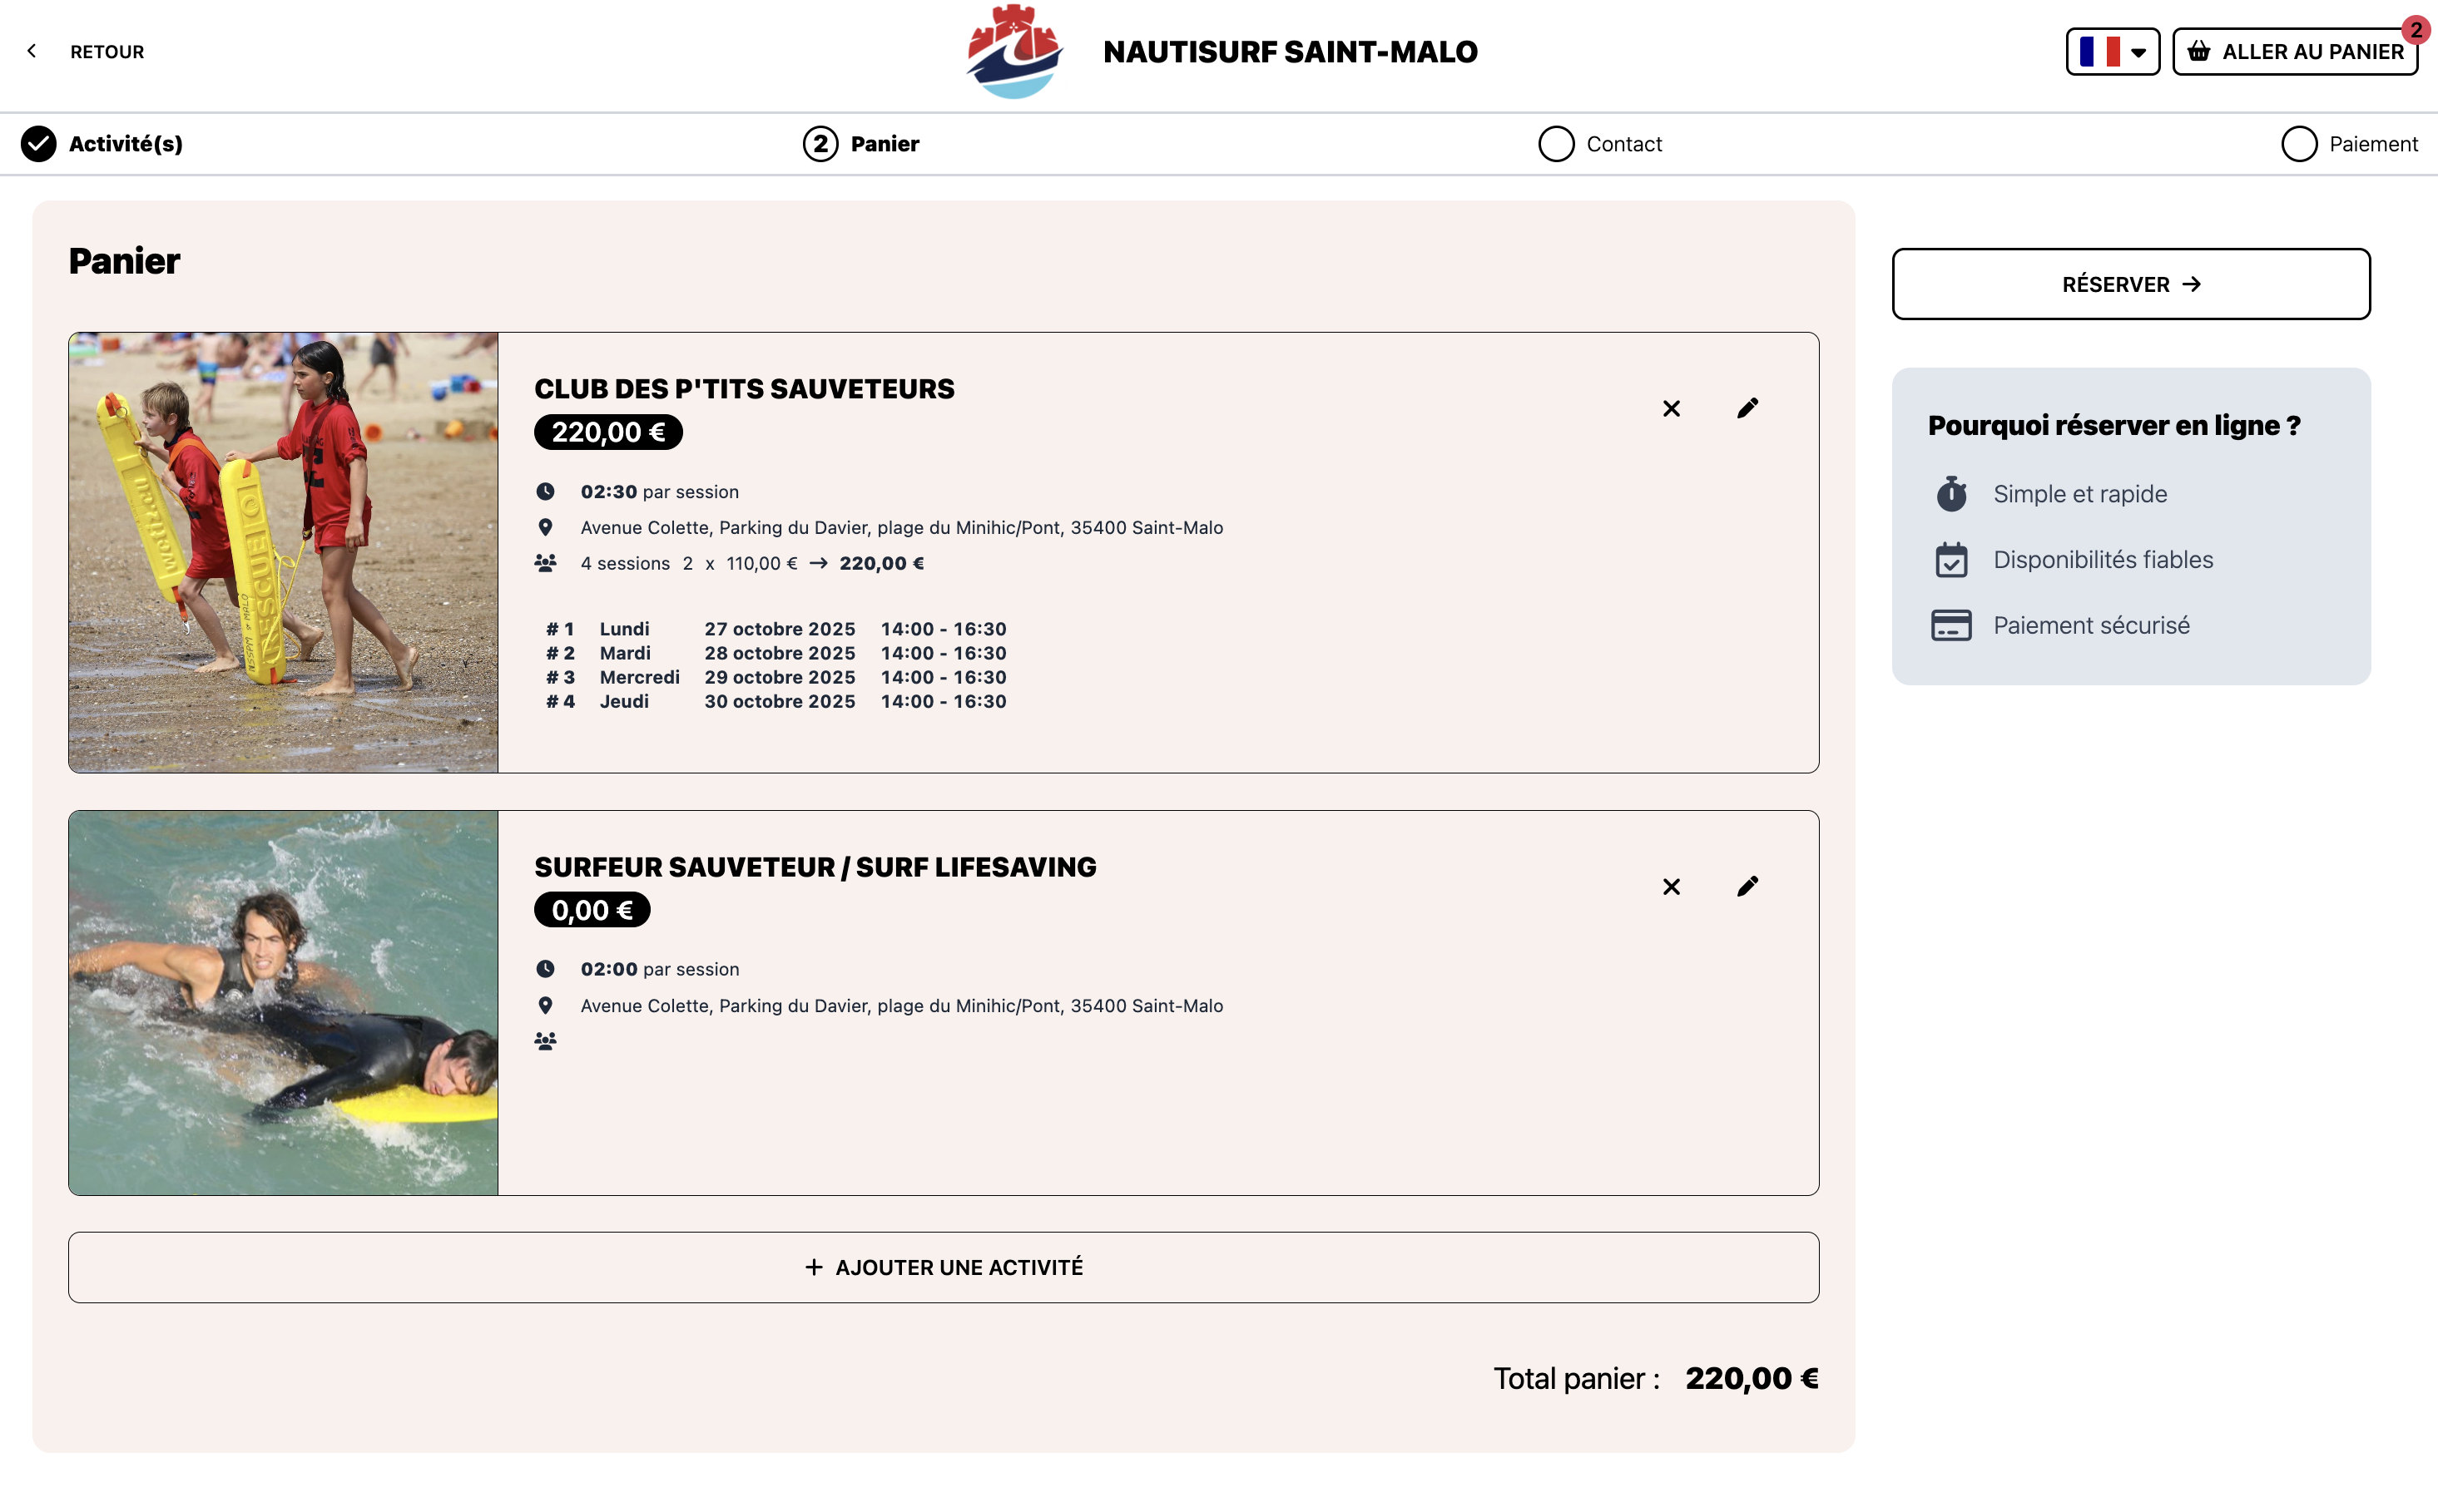Edit the Surfeur Sauveteur booking
The height and width of the screenshot is (1512, 2438).
pyautogui.click(x=1747, y=887)
